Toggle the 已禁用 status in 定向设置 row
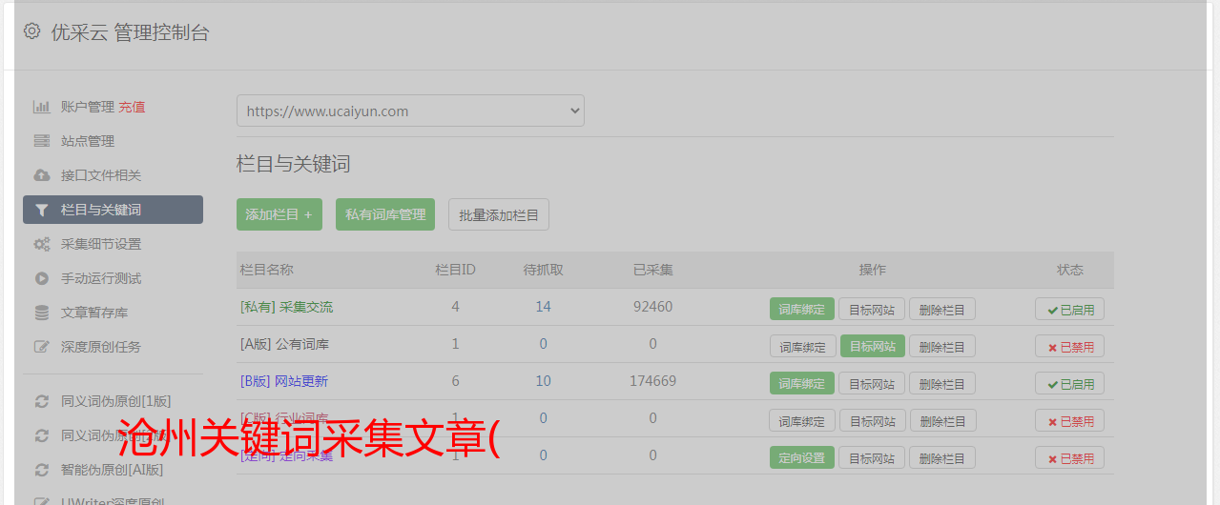This screenshot has height=505, width=1220. point(1070,457)
